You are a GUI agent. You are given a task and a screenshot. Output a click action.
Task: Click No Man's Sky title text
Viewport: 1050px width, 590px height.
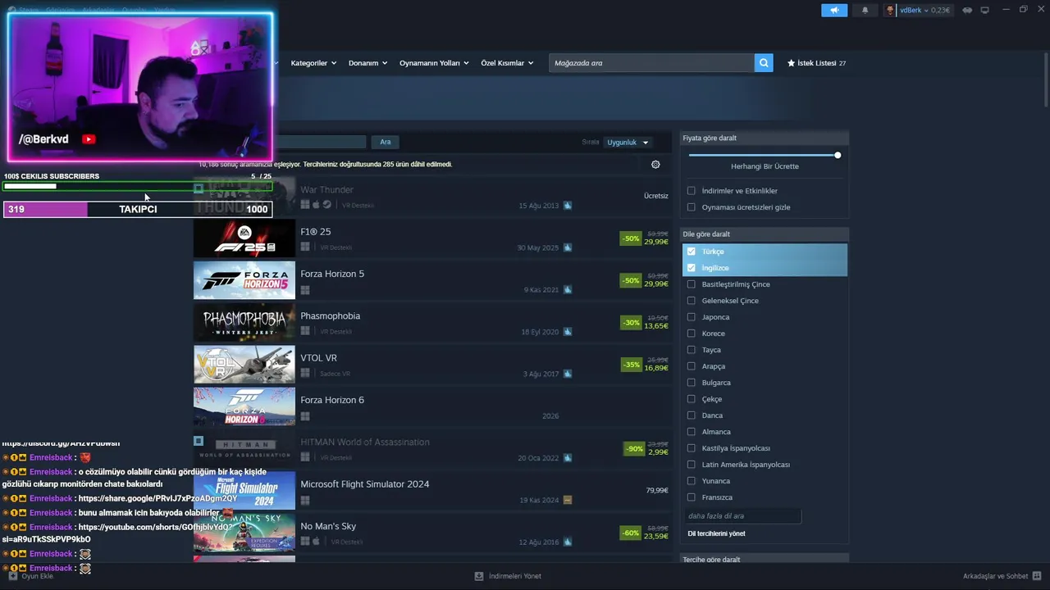[x=328, y=526]
